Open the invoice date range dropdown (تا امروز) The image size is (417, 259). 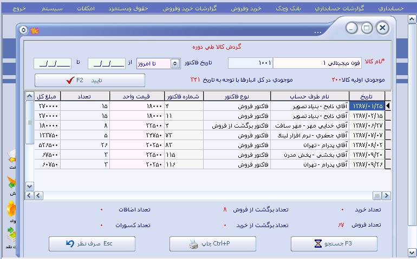(174, 64)
